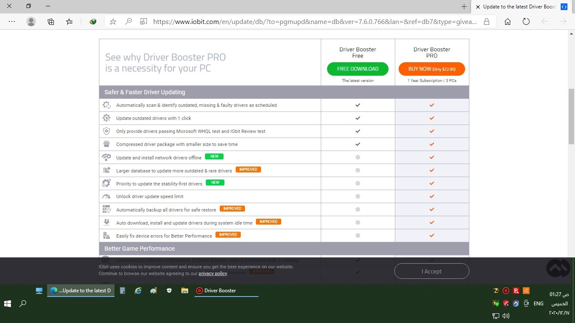
Task: Click icon for 'Easily fix device errors' row
Action: (x=106, y=236)
